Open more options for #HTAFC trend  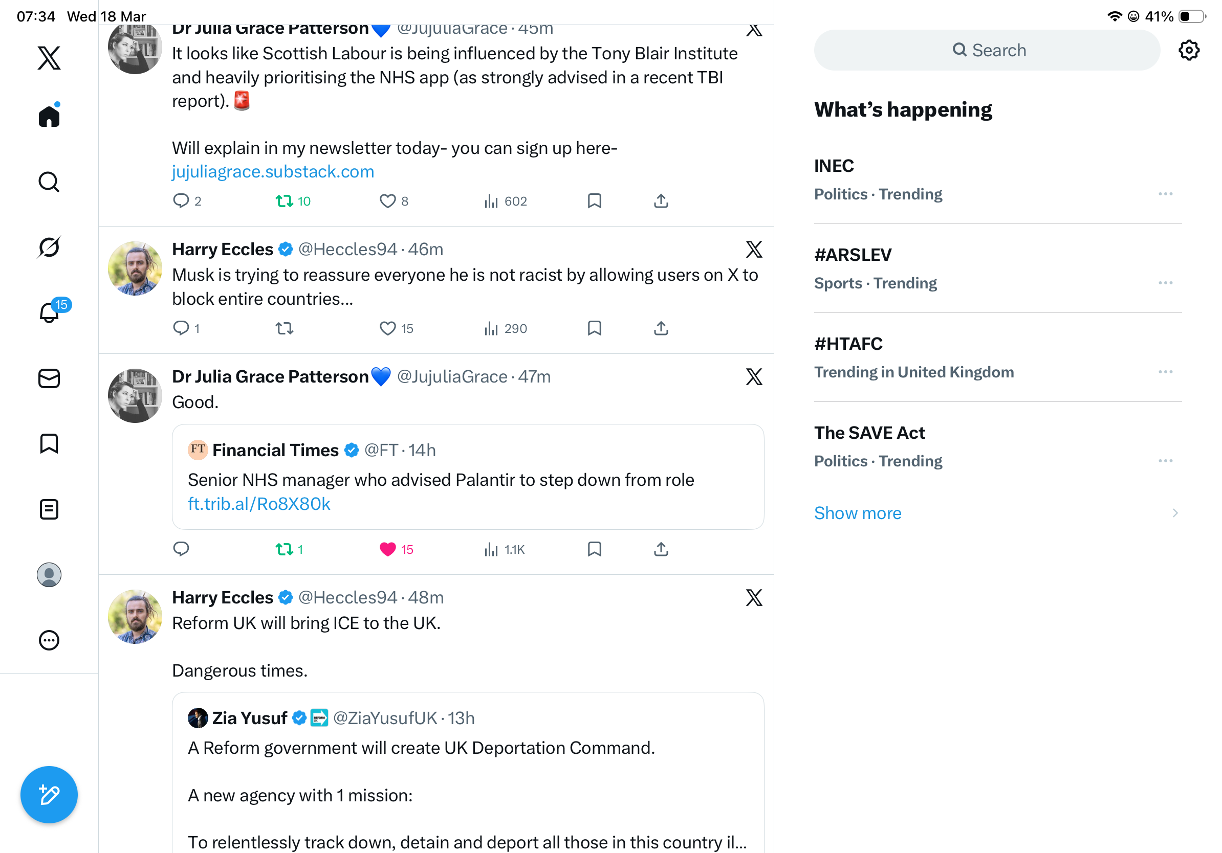point(1165,372)
